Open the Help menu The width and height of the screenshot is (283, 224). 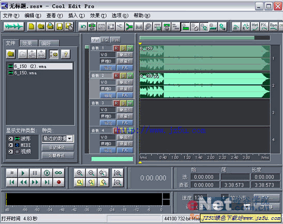click(x=142, y=16)
